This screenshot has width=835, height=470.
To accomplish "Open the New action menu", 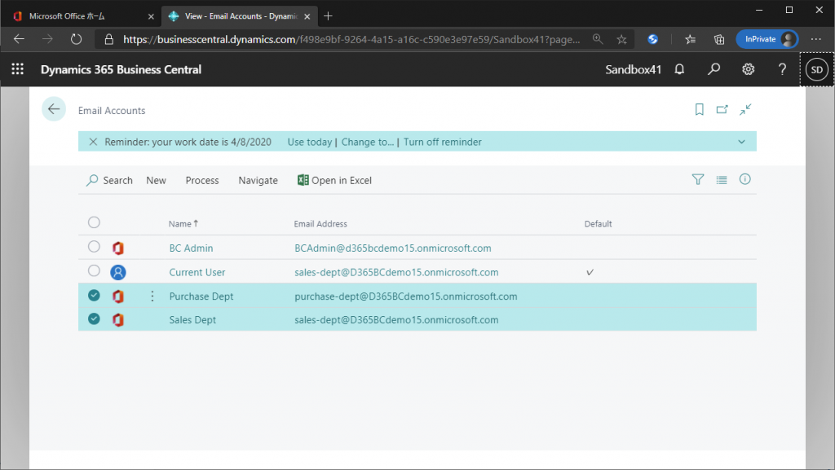I will click(x=156, y=180).
